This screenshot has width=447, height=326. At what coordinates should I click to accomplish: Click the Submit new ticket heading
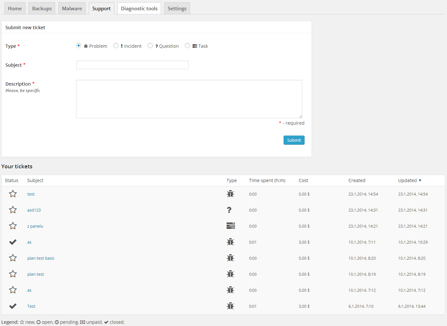tap(25, 28)
